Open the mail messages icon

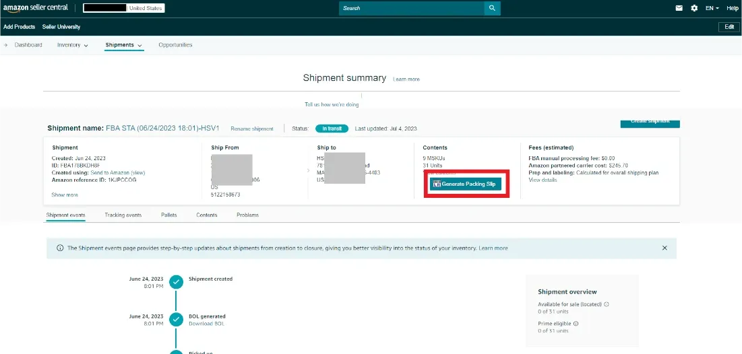(x=679, y=8)
